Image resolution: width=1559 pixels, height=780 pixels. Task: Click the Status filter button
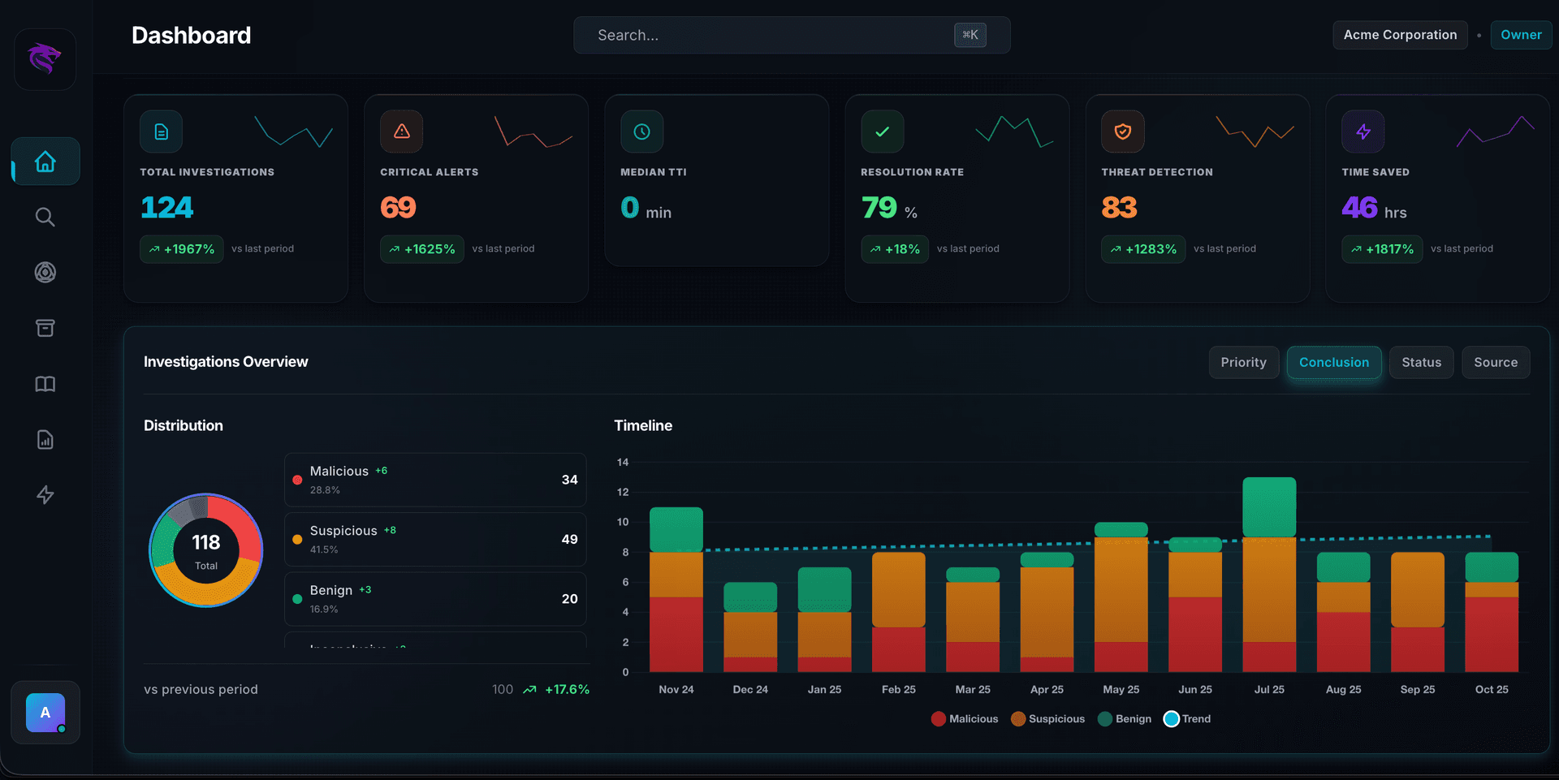pos(1421,362)
